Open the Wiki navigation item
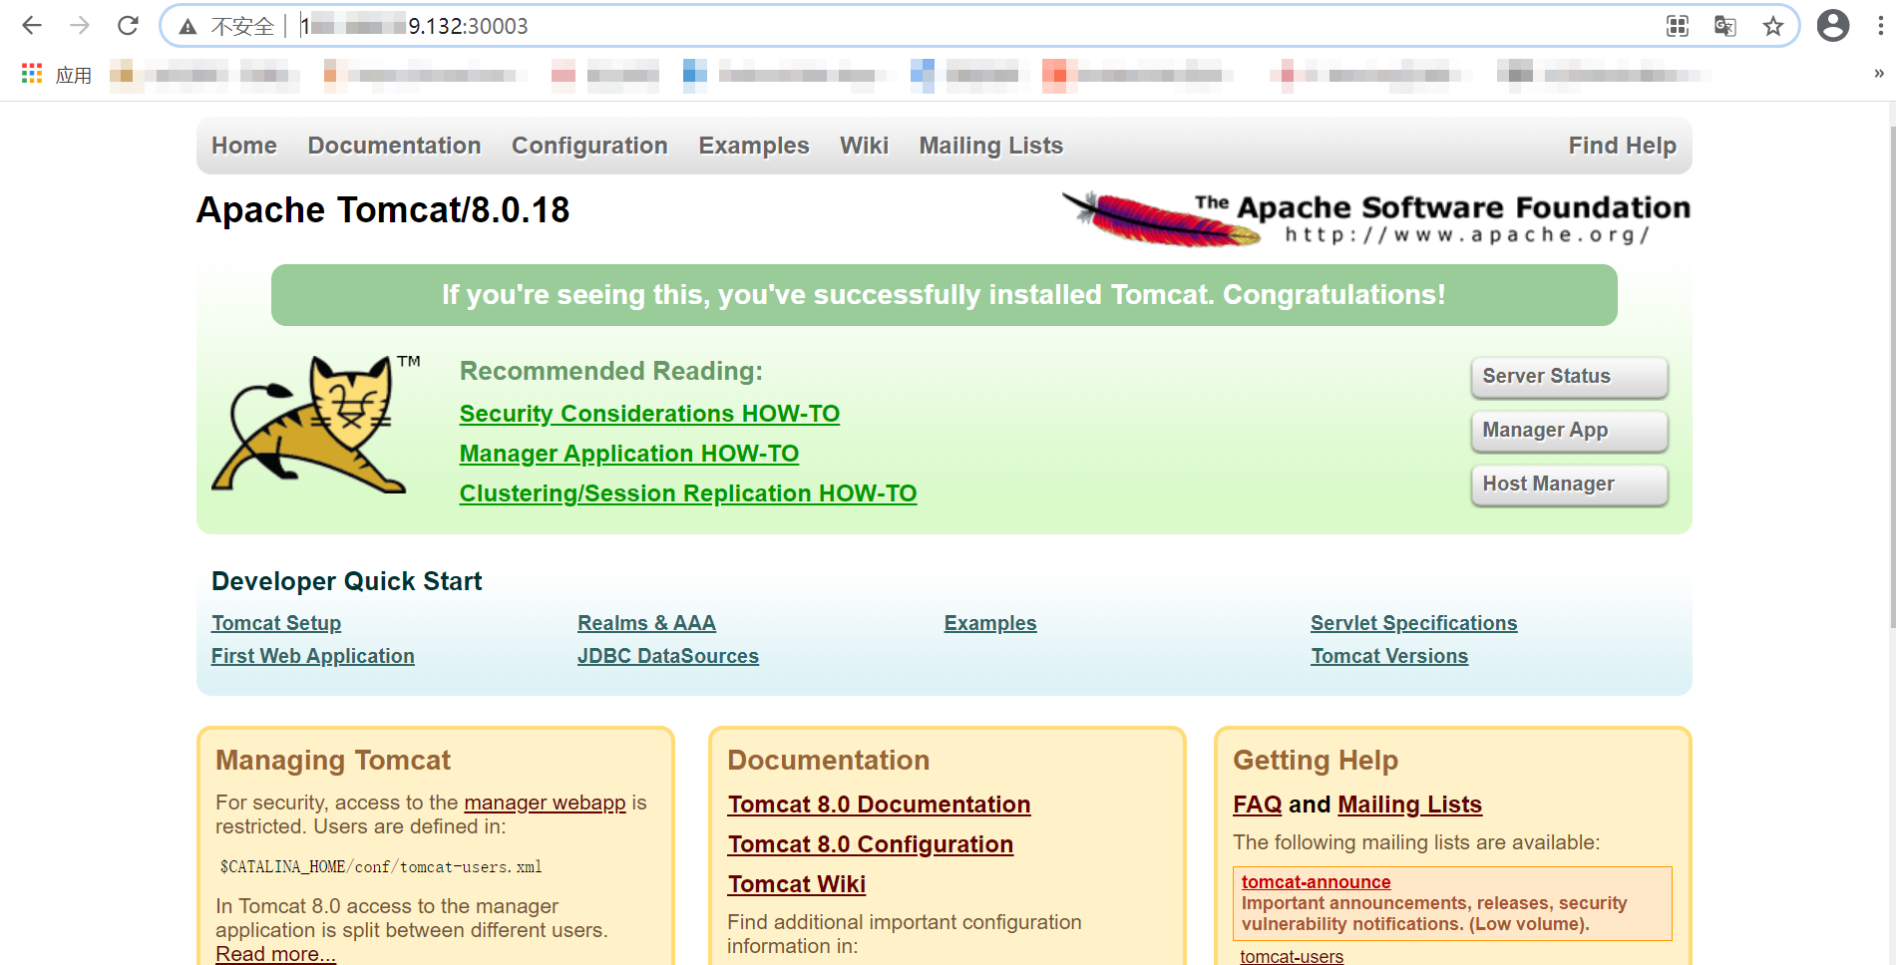Image resolution: width=1896 pixels, height=965 pixels. coord(864,146)
